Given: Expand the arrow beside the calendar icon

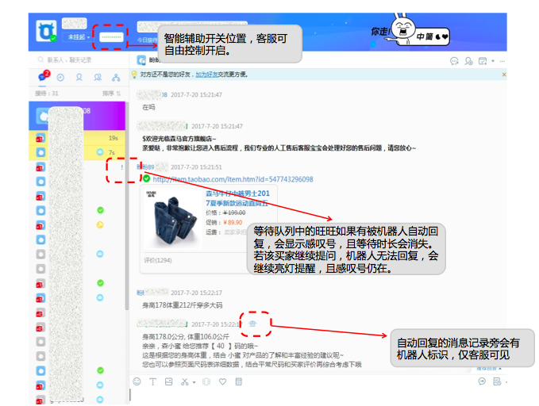Looking at the screenshot, I should (493, 61).
